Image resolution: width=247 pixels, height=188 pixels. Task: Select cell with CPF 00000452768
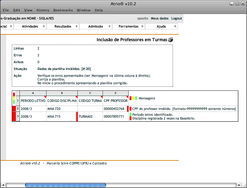[x=114, y=109]
